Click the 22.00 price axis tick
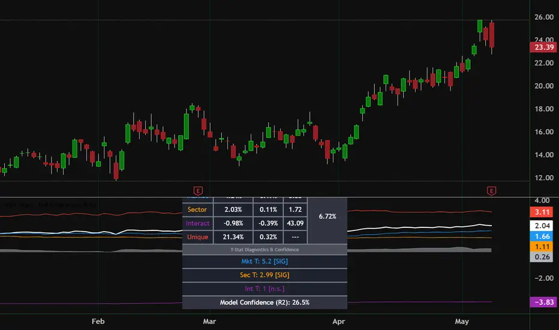 pyautogui.click(x=543, y=63)
